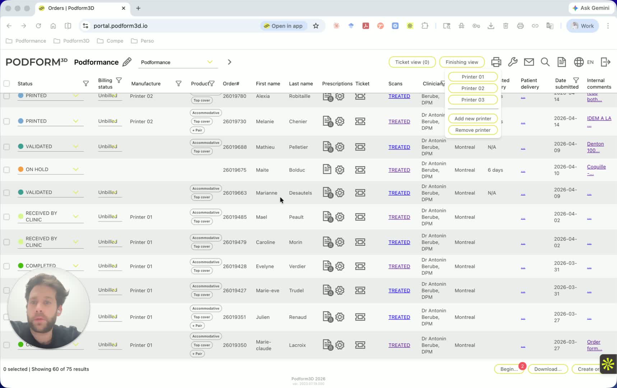The image size is (617, 388).
Task: Open Denton 100... internal comment link
Action: (595, 147)
